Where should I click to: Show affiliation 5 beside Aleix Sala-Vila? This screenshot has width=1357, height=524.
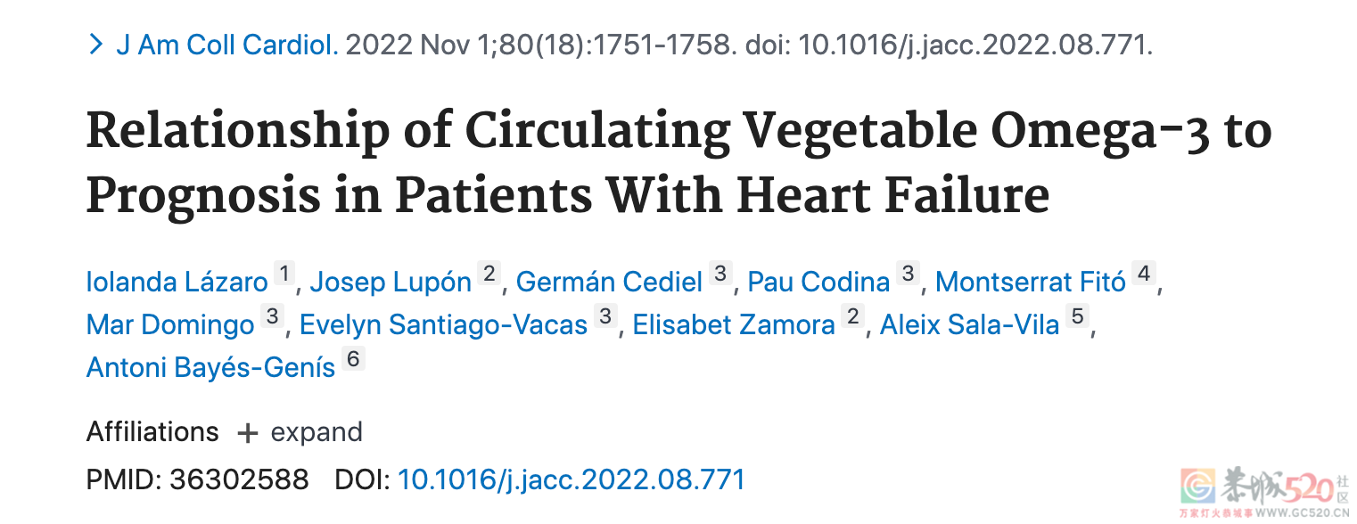(x=1078, y=316)
